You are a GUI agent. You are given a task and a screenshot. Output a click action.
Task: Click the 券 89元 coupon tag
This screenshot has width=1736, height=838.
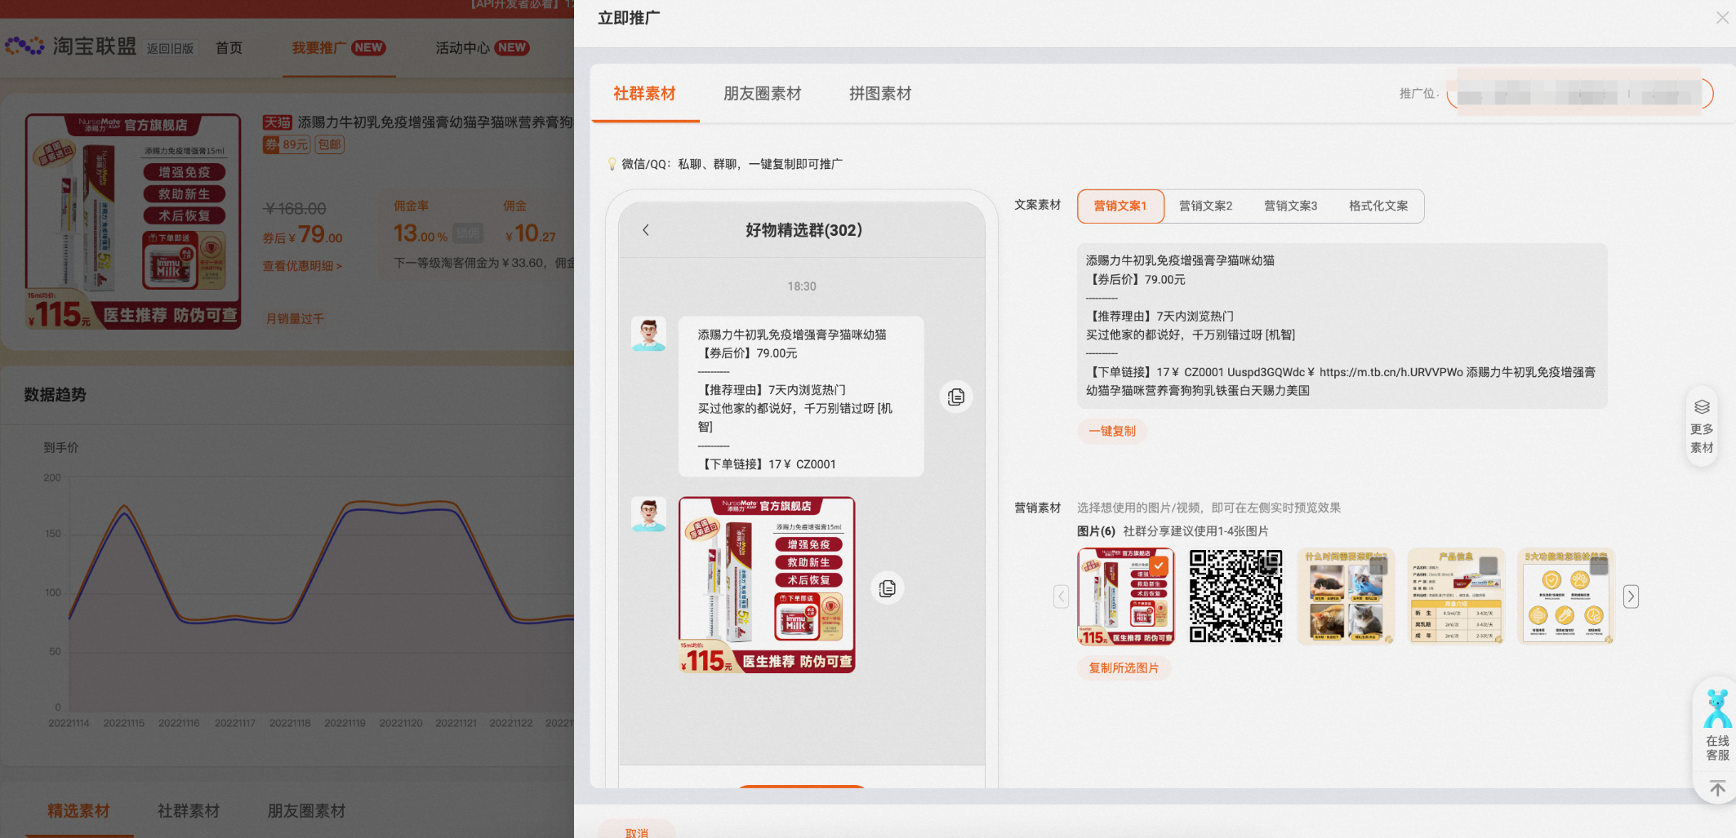[286, 144]
